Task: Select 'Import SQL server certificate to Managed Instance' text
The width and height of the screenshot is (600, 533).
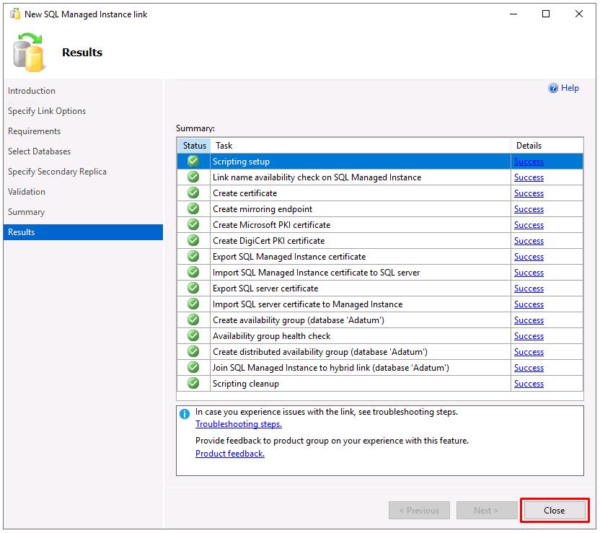Action: pyautogui.click(x=308, y=304)
